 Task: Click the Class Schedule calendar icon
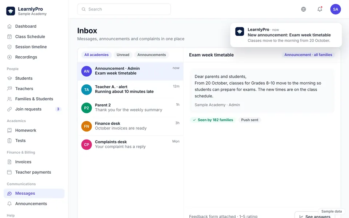pos(9,36)
